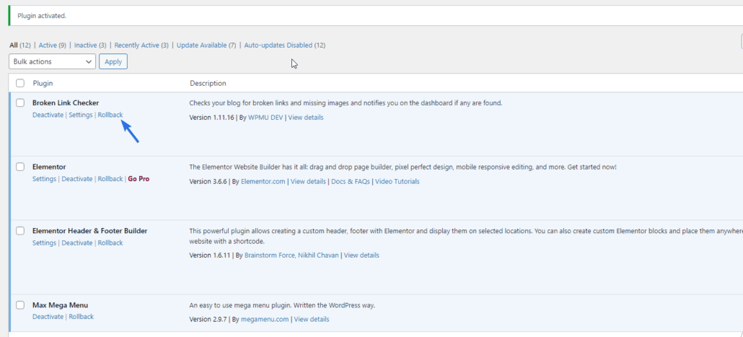View details for Max Mega Menu
Screen dimensions: 743x337
[312, 320]
